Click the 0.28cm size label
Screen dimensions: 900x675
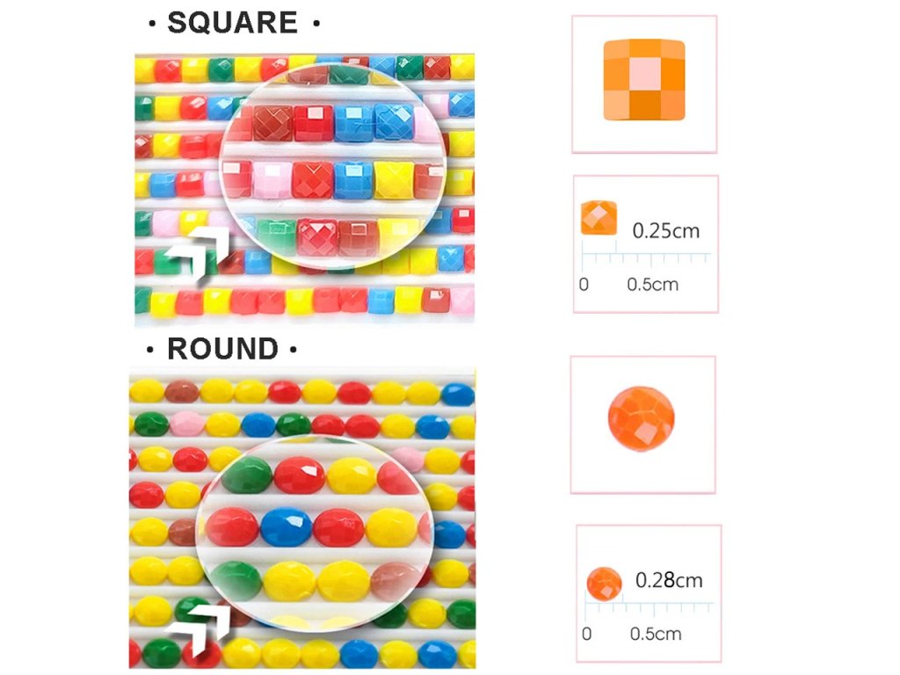(x=669, y=580)
